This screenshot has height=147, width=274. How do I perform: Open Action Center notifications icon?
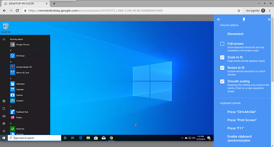pos(209,138)
